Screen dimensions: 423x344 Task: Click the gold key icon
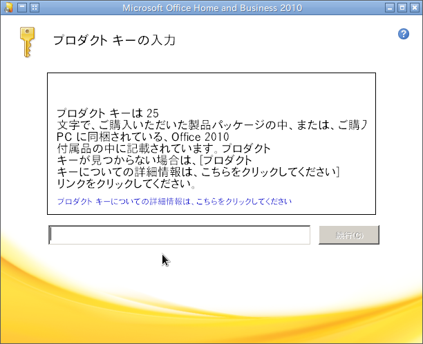point(27,41)
